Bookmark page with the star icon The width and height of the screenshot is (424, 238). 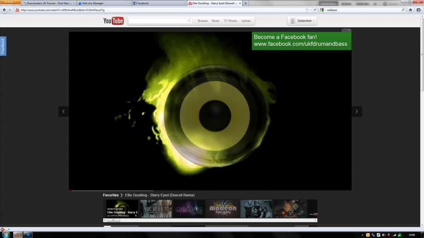[307, 10]
